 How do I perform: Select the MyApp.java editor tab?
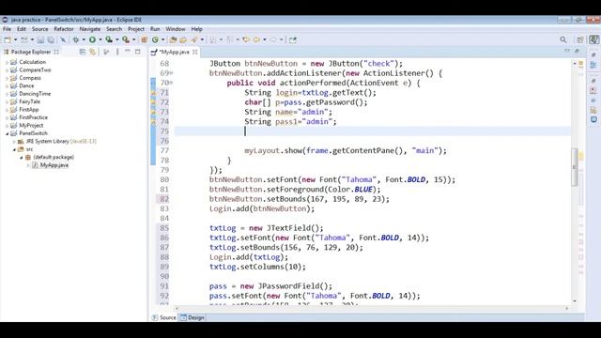[175, 52]
